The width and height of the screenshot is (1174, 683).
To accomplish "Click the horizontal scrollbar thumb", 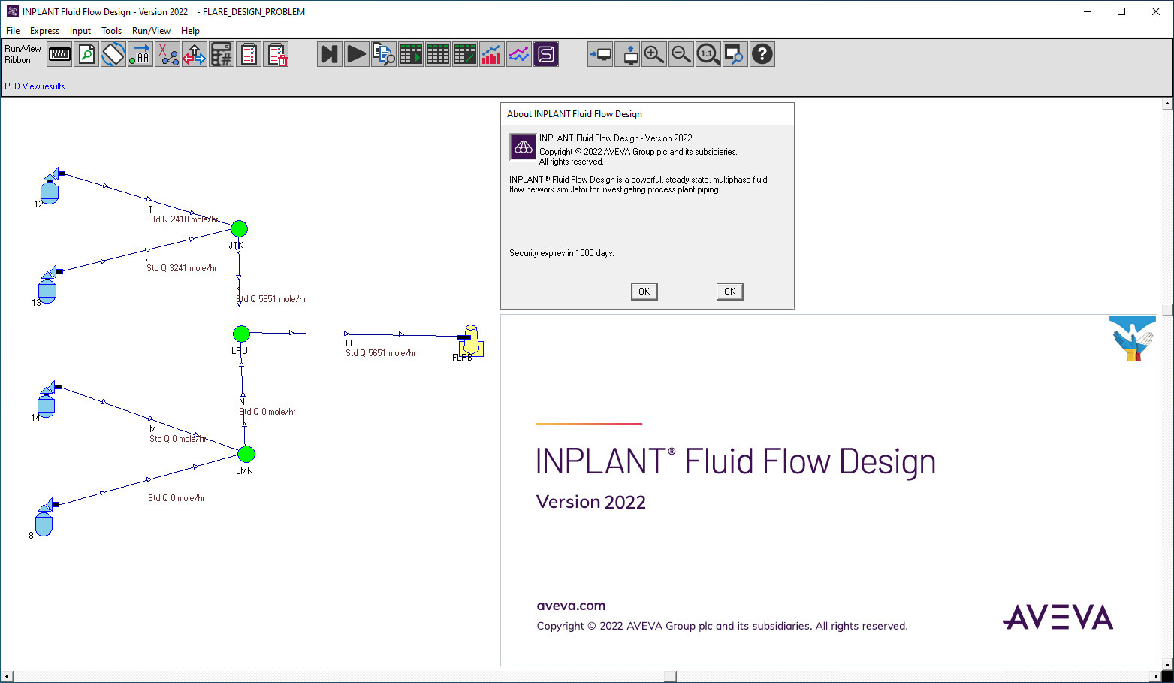I will [671, 676].
